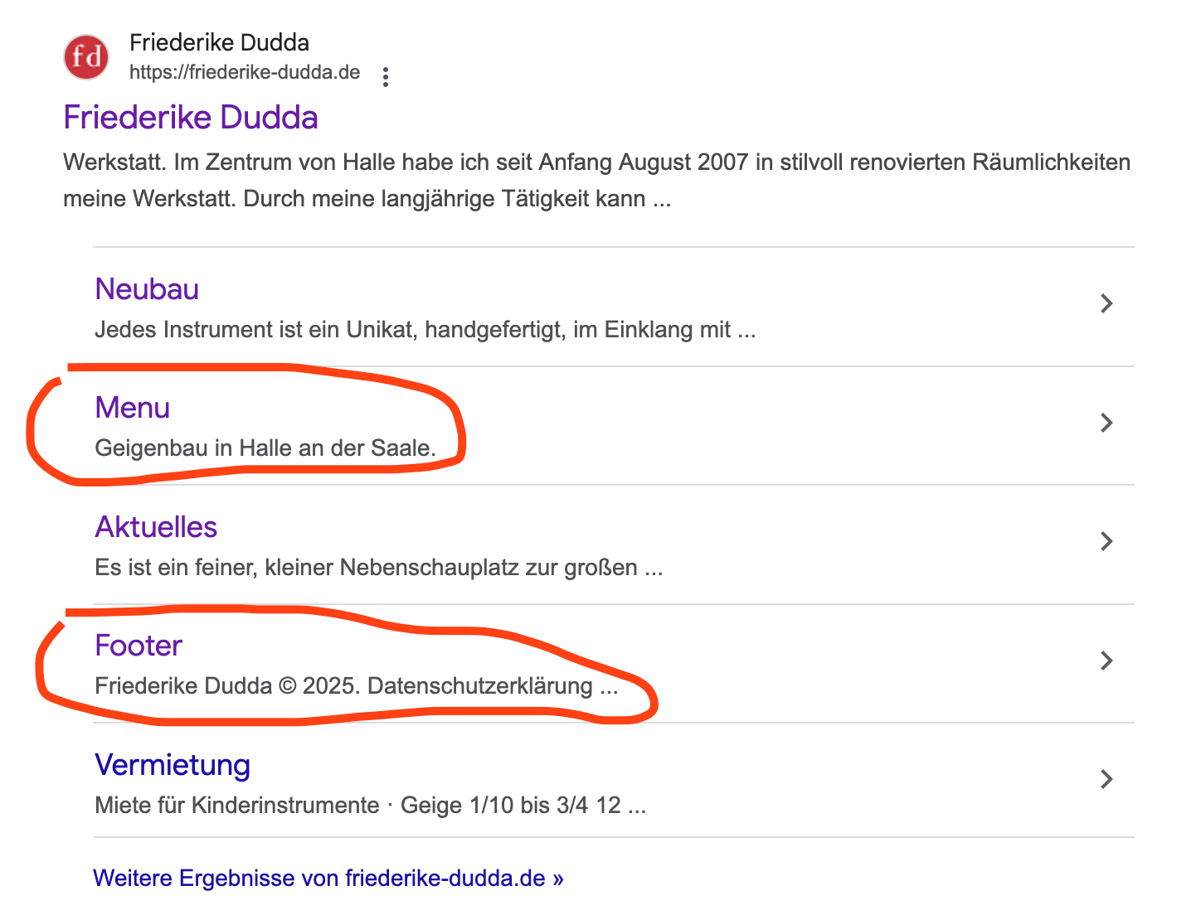Click the chevron arrow in Footer row
This screenshot has height=910, width=1201.
pyautogui.click(x=1106, y=661)
